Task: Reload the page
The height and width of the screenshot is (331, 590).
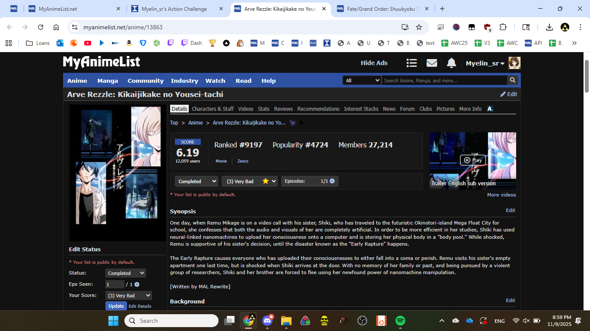Action: (x=41, y=27)
